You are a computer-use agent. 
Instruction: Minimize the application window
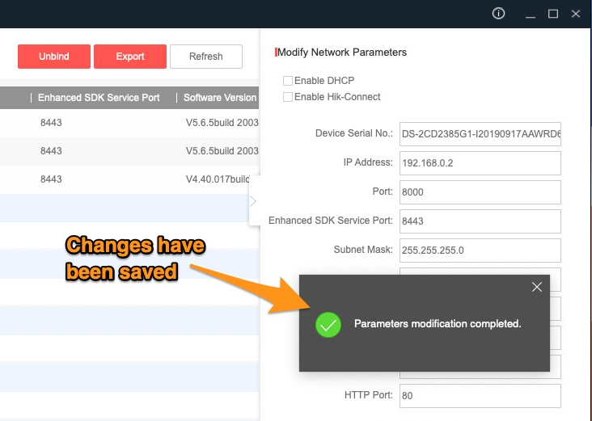click(x=531, y=14)
